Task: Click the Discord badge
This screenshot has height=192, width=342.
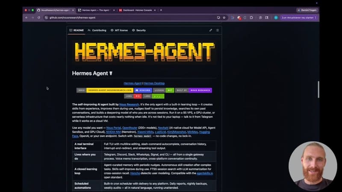Action: [143, 90]
